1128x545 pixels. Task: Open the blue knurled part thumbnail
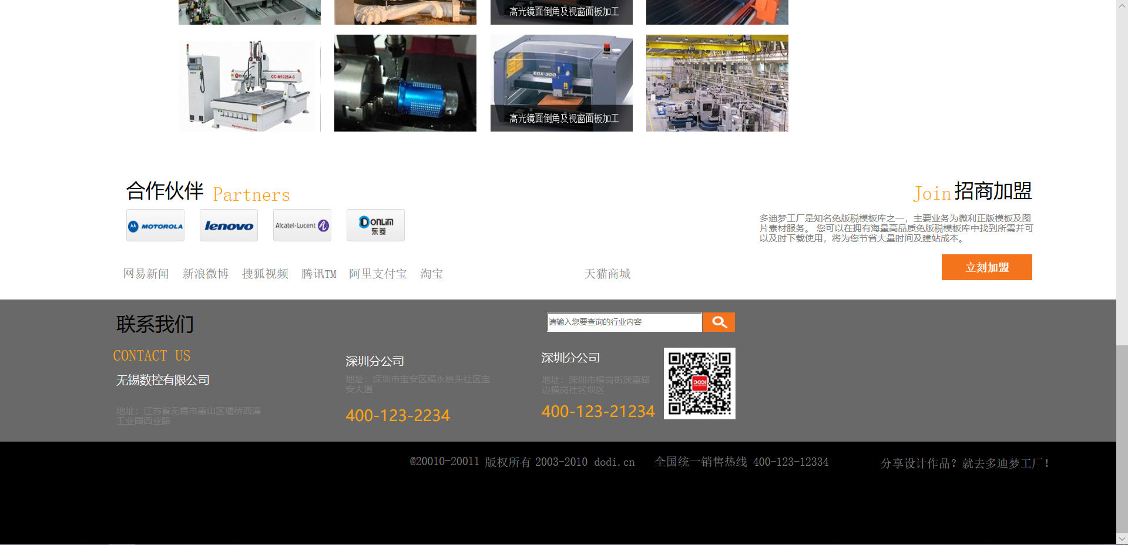(x=405, y=83)
